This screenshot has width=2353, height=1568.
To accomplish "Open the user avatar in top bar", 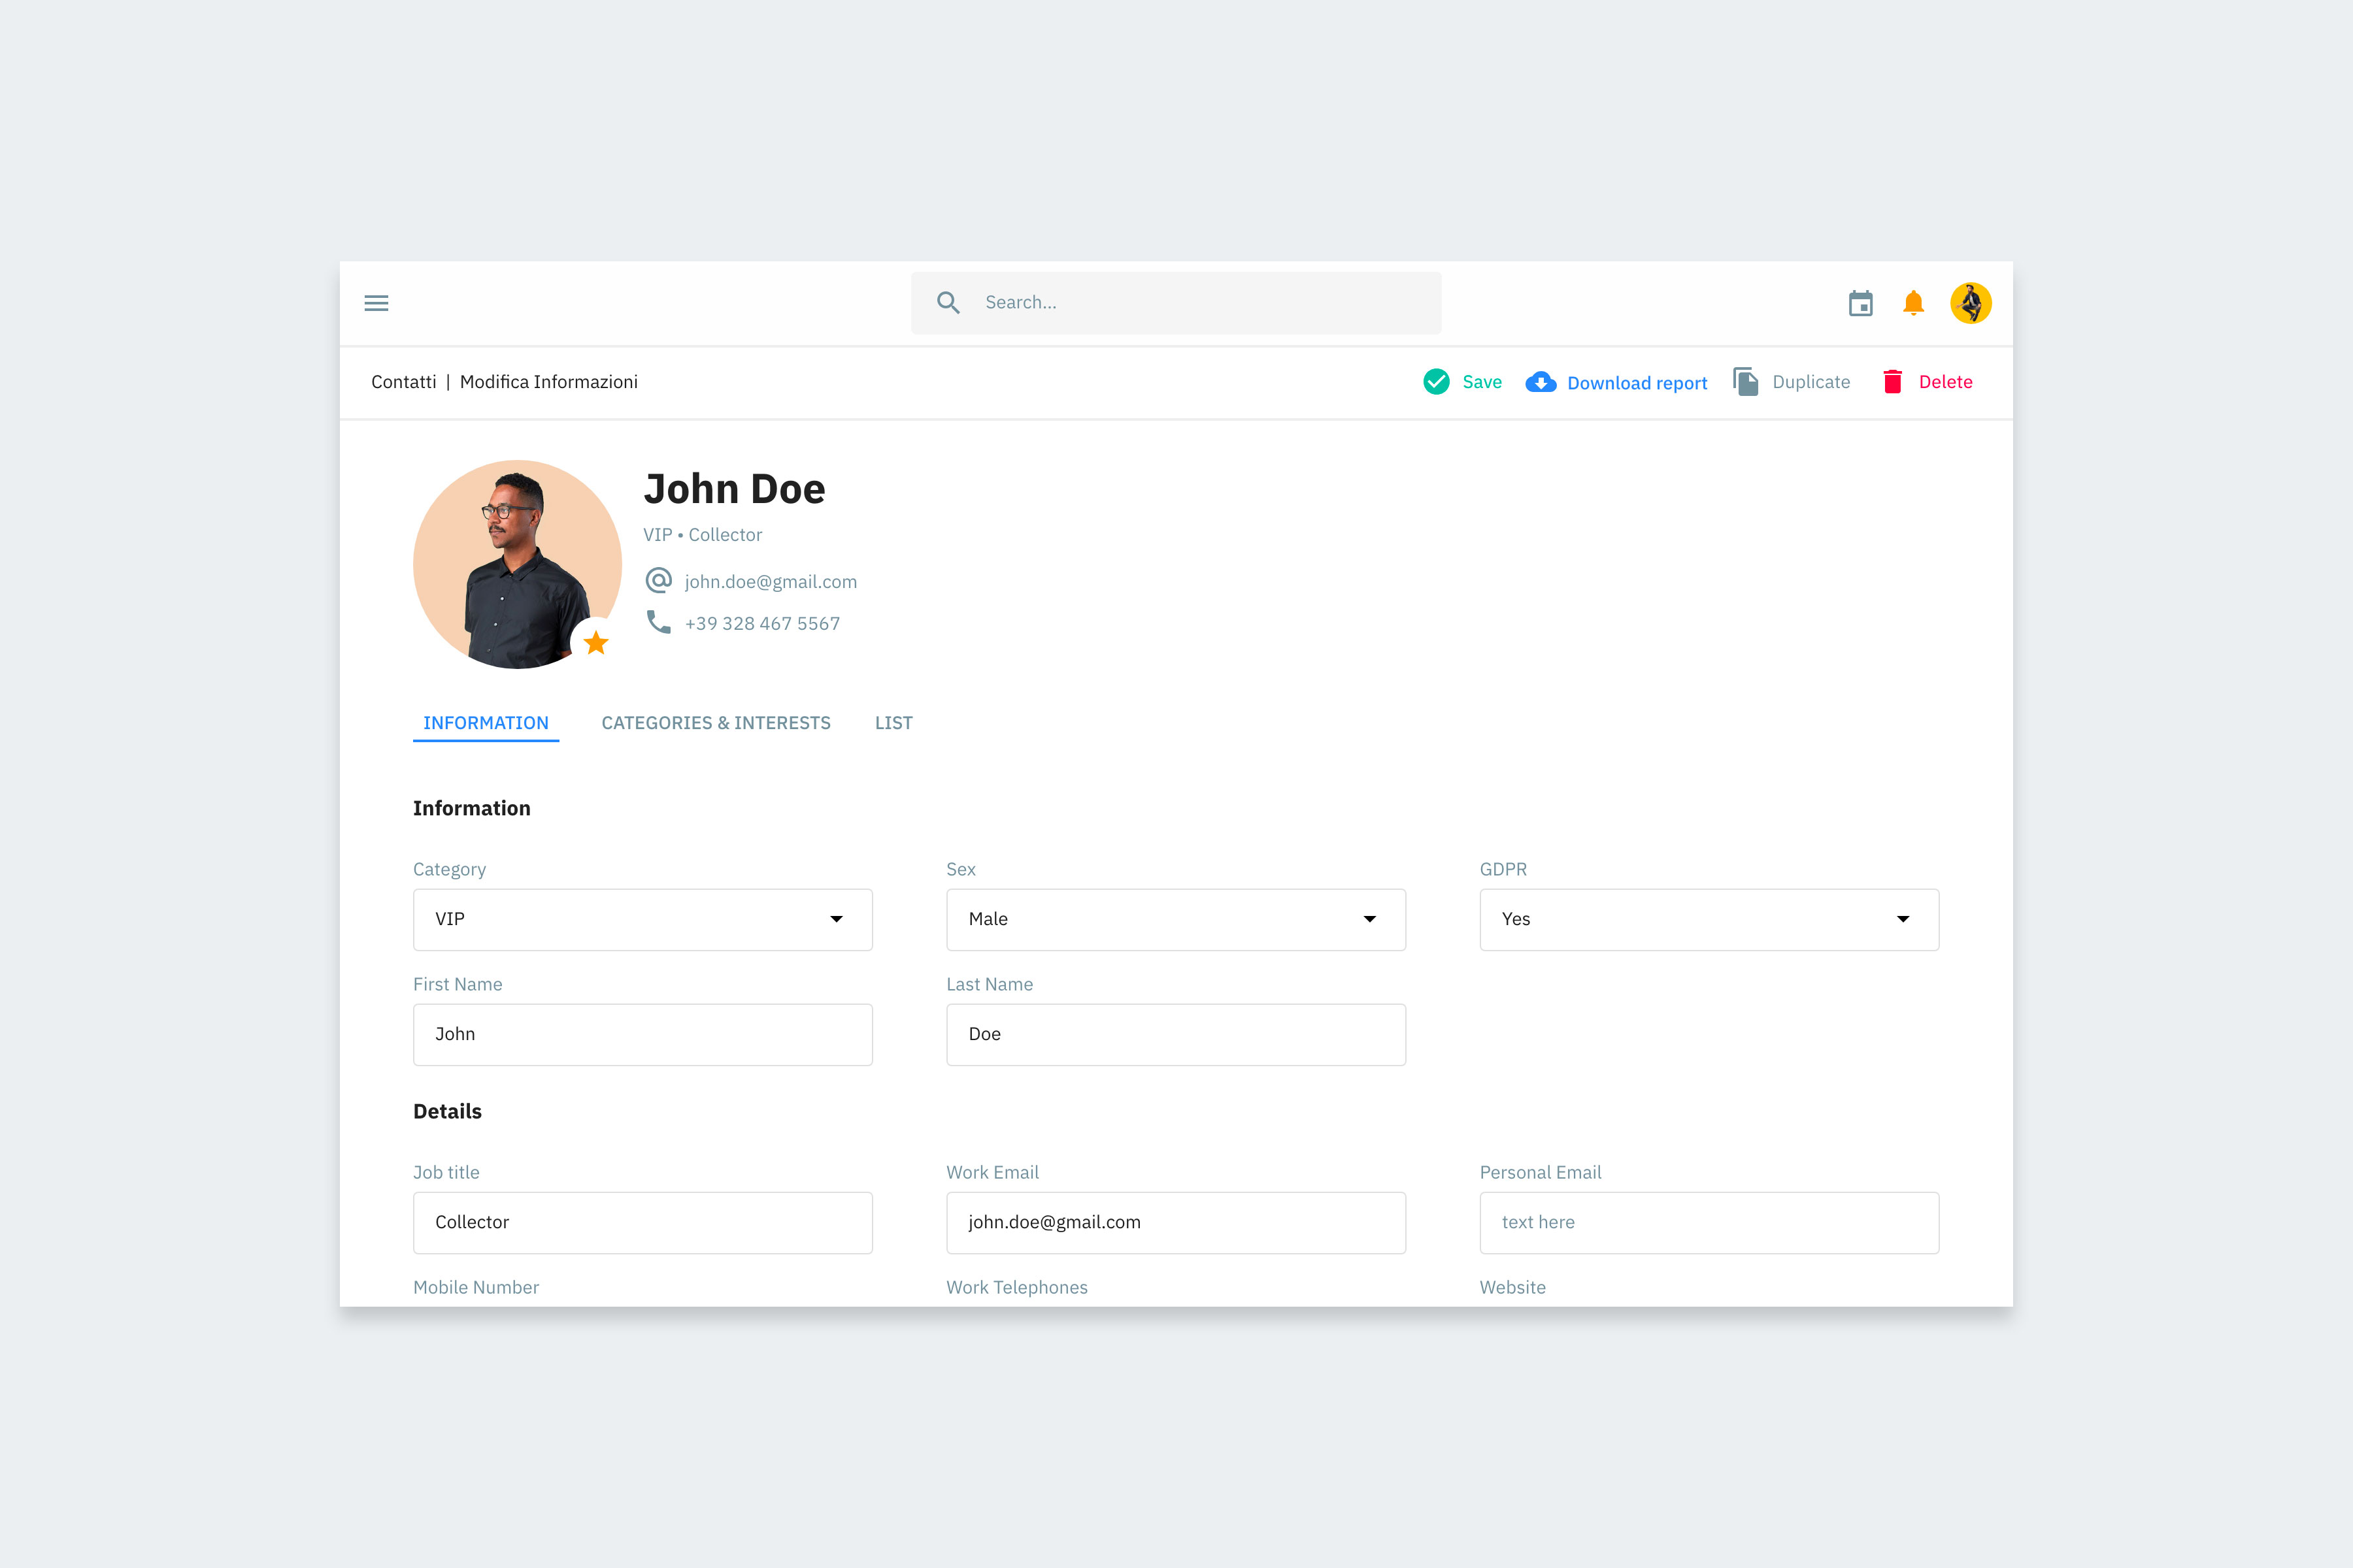I will coord(1971,303).
